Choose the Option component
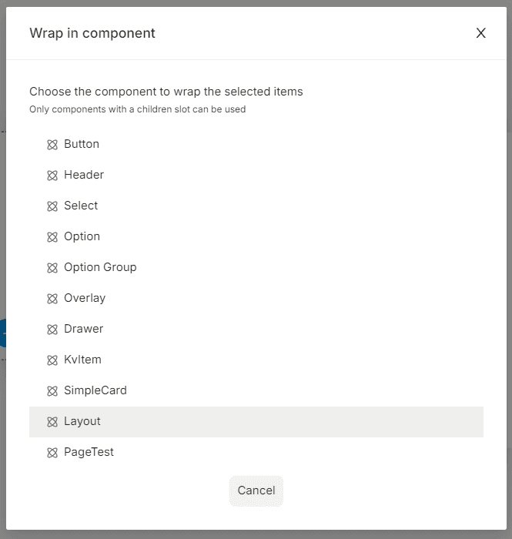 (x=256, y=237)
